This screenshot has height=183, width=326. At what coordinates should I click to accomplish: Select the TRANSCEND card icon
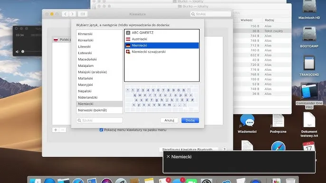click(309, 63)
